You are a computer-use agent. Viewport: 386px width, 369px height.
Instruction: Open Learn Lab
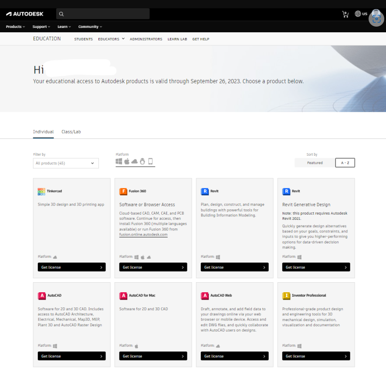(x=177, y=39)
